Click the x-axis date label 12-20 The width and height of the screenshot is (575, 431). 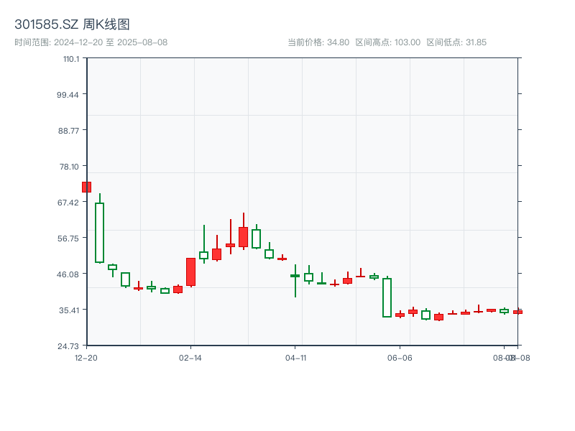(86, 358)
